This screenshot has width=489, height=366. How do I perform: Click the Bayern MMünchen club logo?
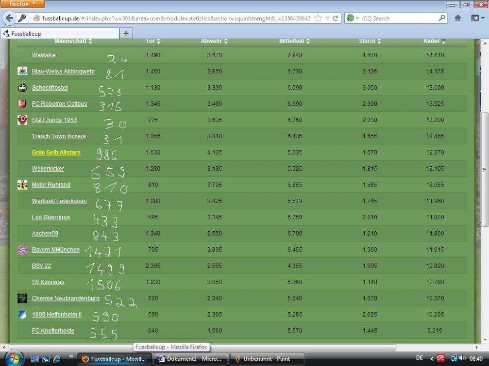(x=22, y=250)
